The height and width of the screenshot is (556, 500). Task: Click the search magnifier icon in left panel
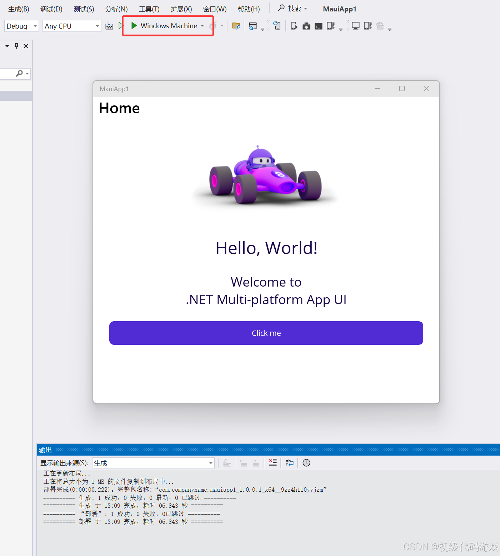20,73
